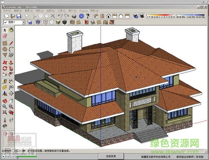Image resolution: width=209 pixels, height=160 pixels.
Task: Activate the Walk footprints tool
Action: pos(11,120)
